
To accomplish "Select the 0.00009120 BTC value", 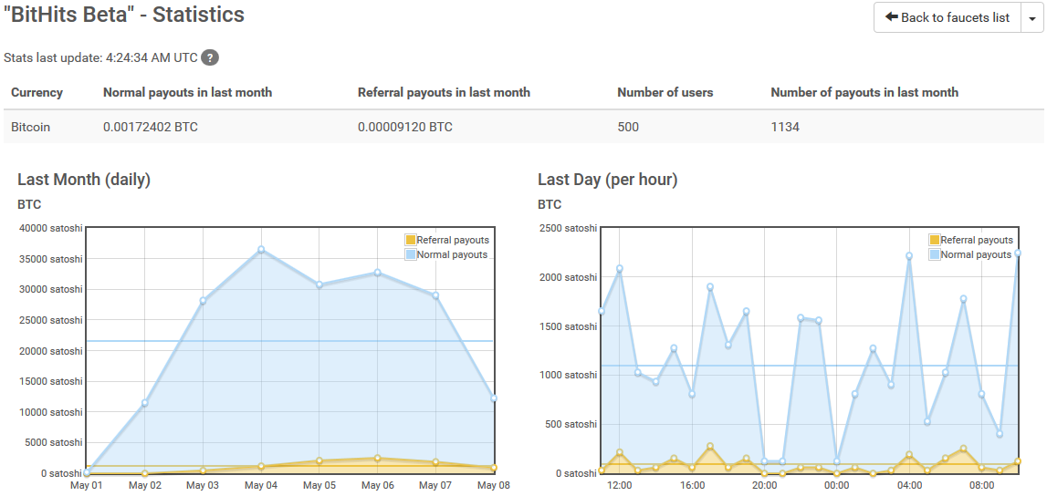I will tap(405, 127).
